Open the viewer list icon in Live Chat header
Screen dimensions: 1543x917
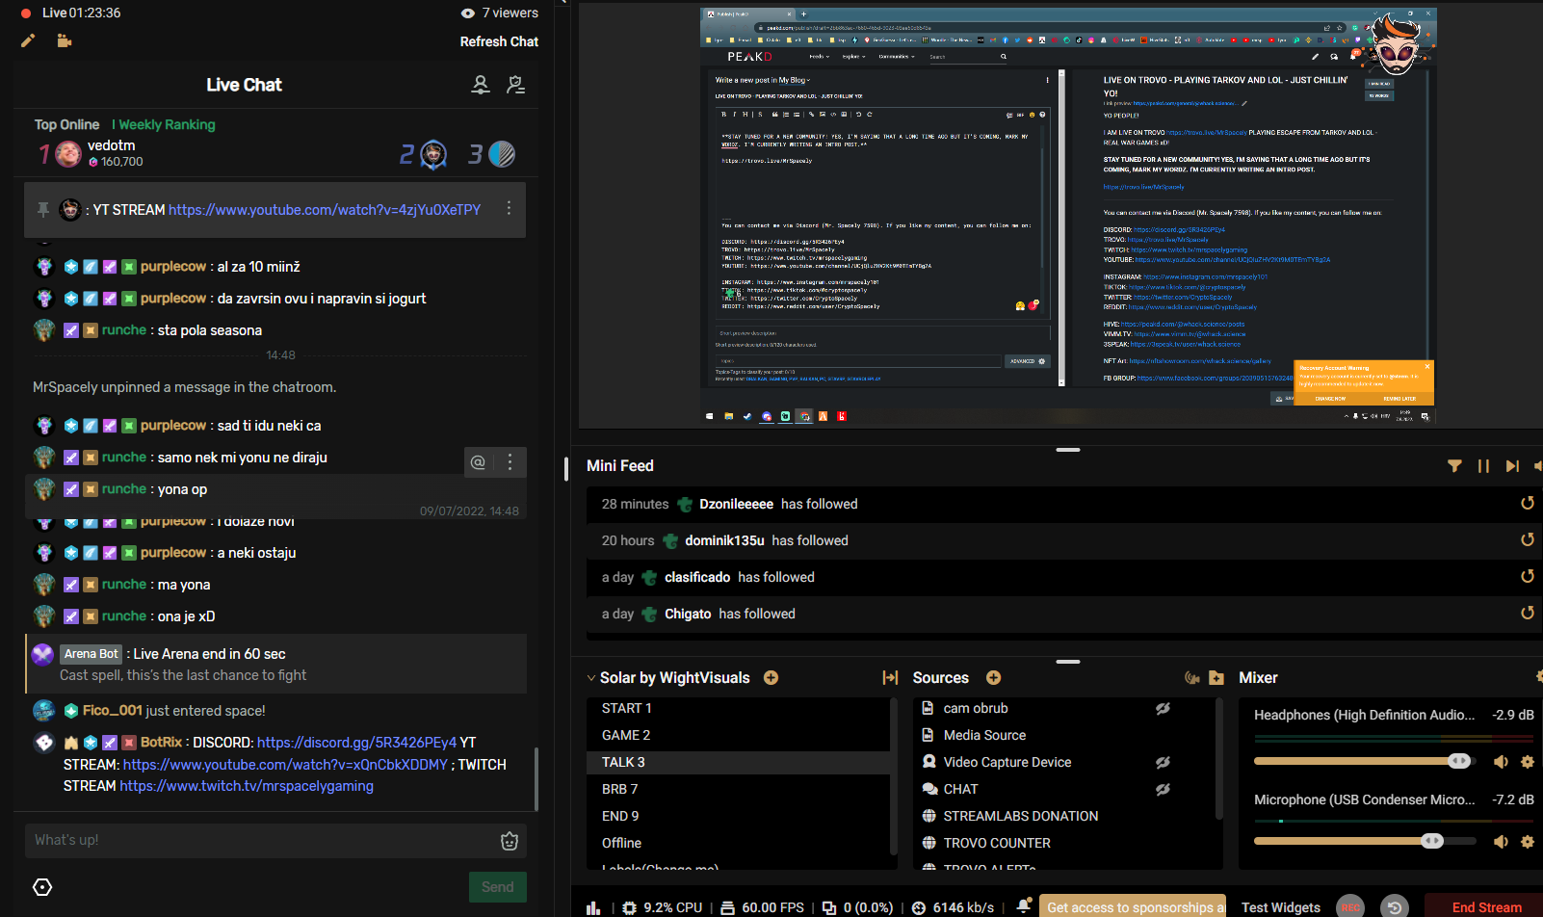point(481,85)
